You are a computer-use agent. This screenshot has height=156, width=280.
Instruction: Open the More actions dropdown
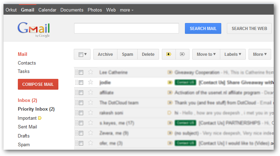tap(260, 54)
